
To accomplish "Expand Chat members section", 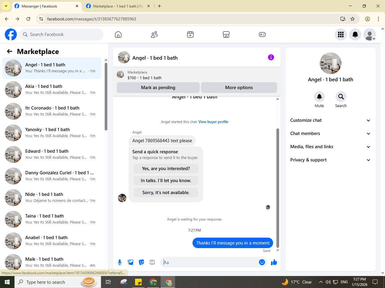I will coord(330,133).
